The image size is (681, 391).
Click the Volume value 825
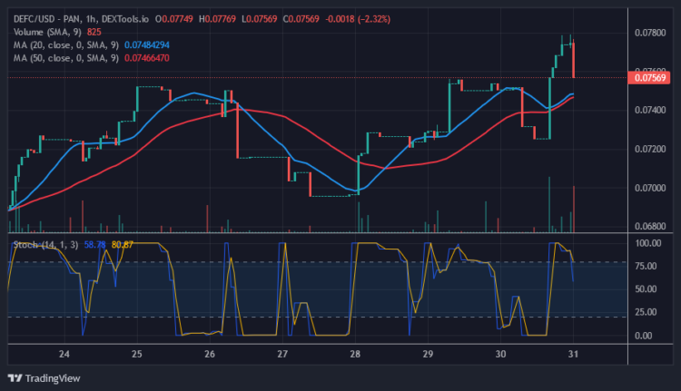coord(94,32)
